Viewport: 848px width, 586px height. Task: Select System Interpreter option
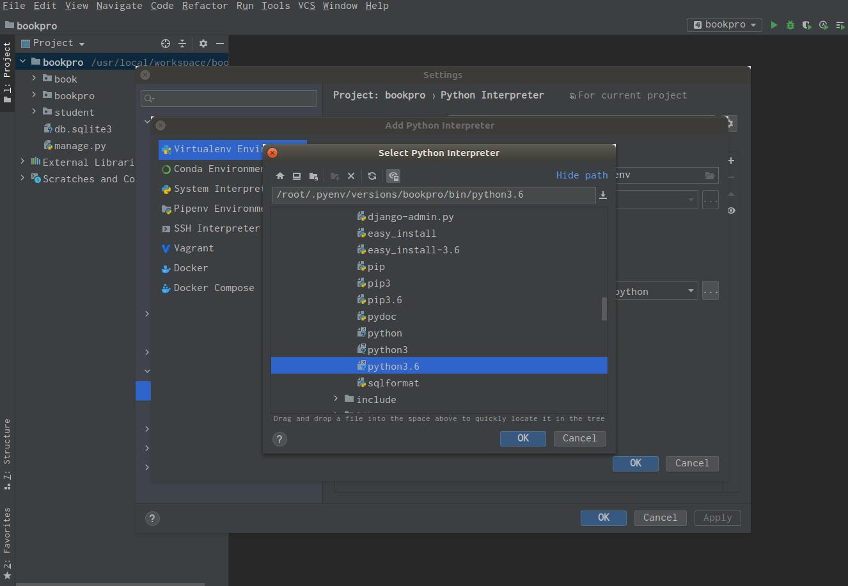click(212, 189)
